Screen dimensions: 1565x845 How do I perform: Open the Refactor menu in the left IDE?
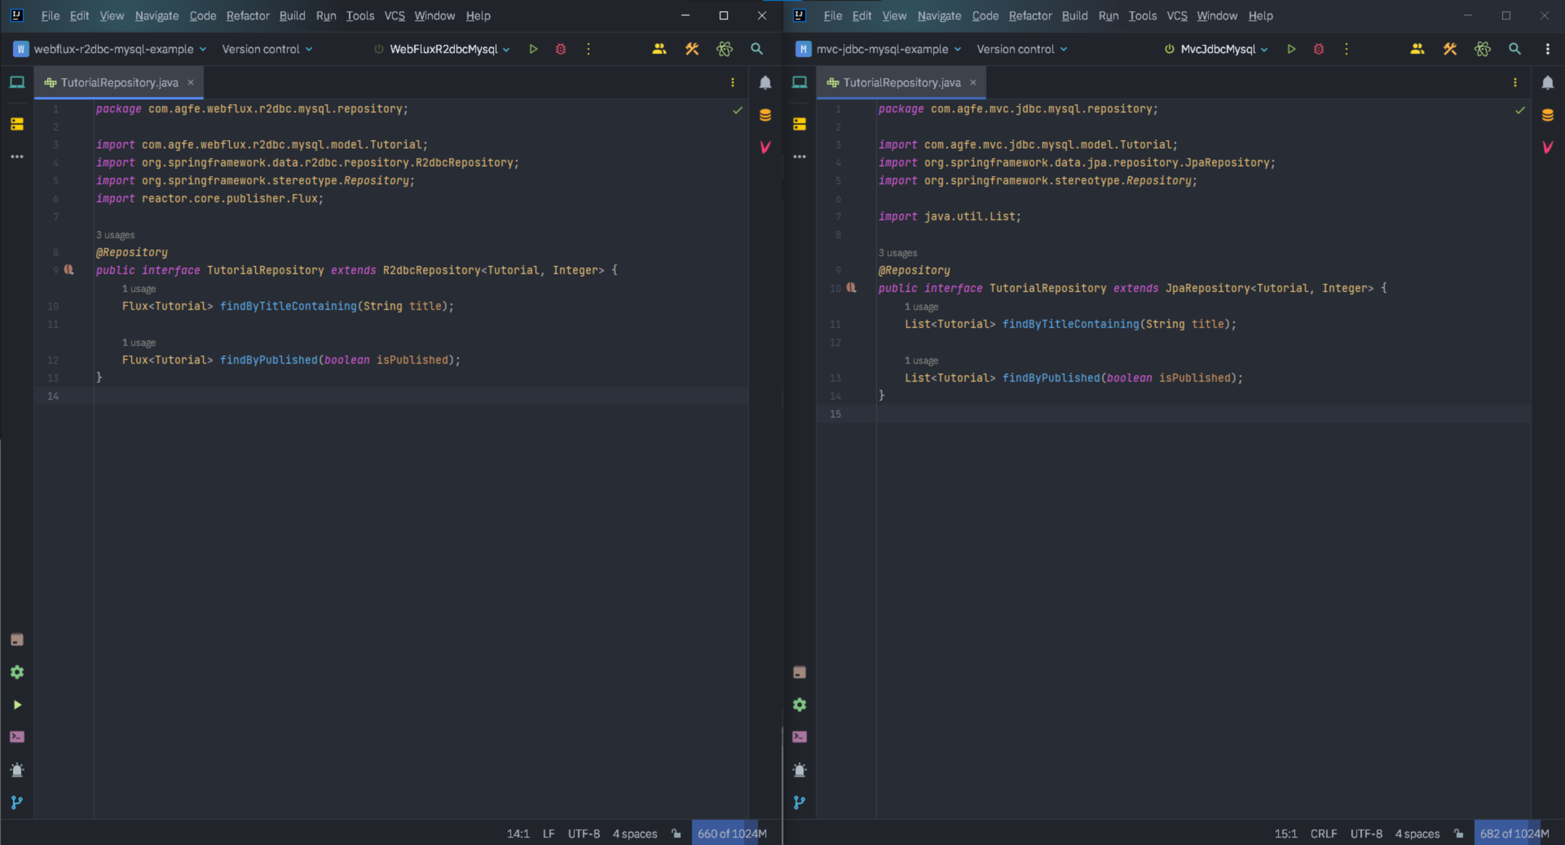247,16
